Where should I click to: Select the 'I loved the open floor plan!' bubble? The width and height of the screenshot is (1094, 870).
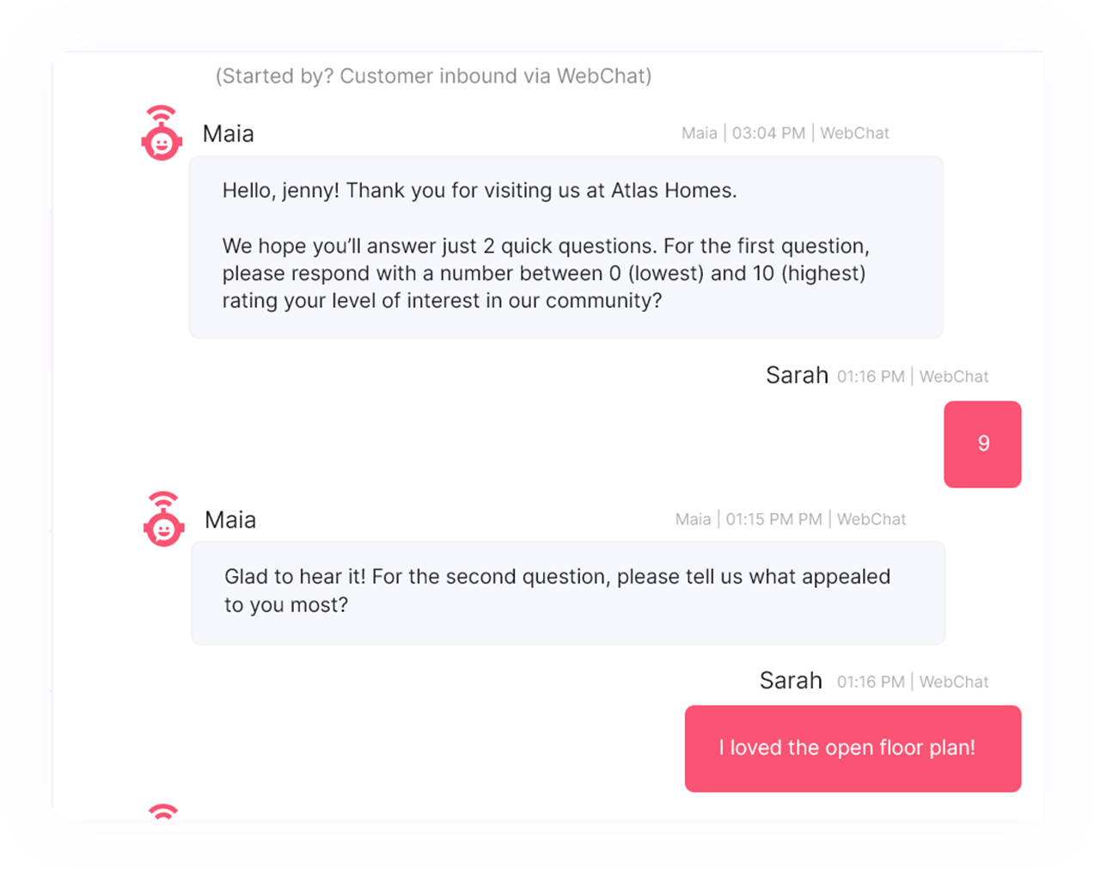(853, 748)
